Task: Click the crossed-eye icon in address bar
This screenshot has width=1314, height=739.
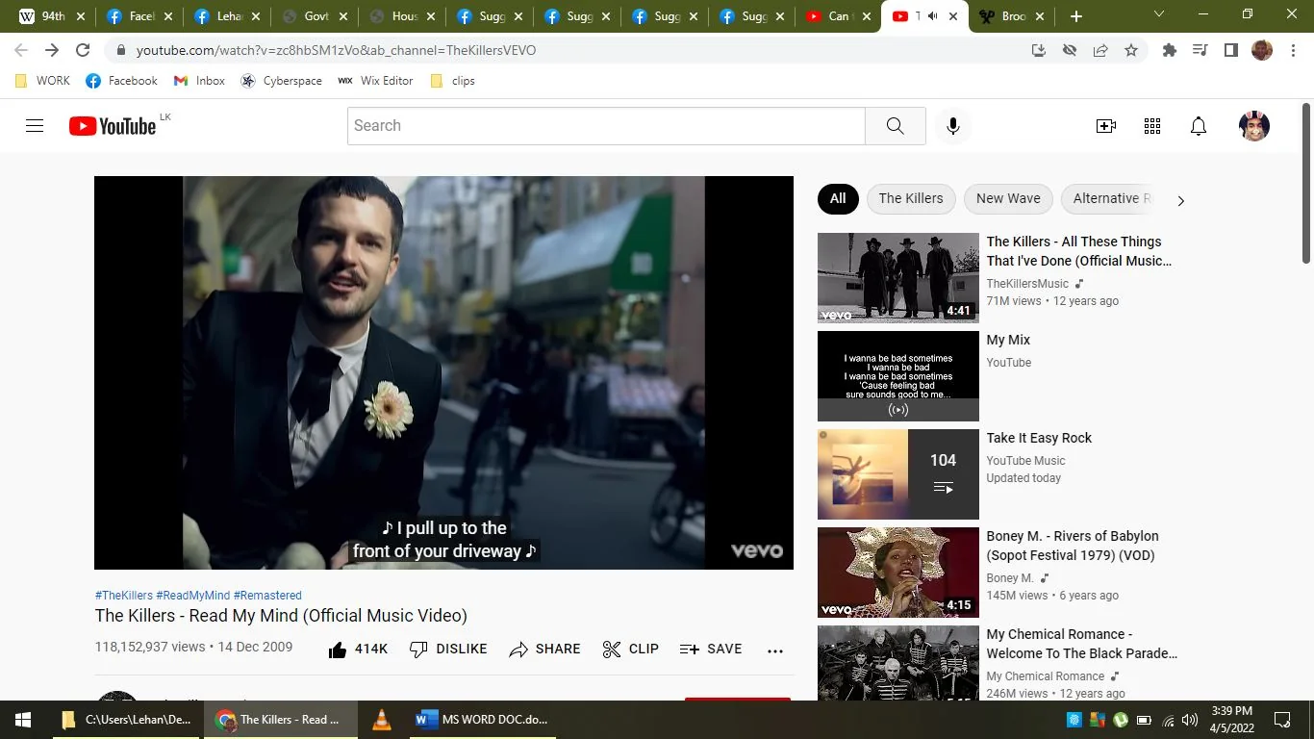Action: 1070,50
